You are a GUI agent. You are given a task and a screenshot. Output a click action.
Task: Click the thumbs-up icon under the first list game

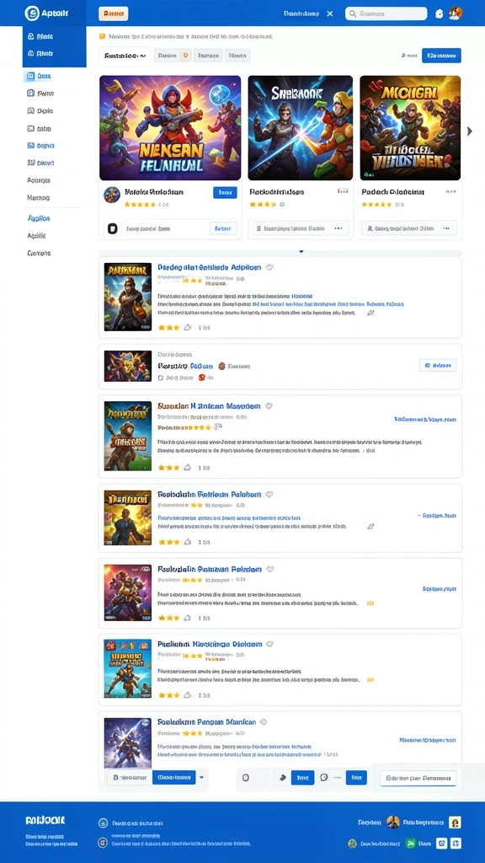tap(188, 327)
